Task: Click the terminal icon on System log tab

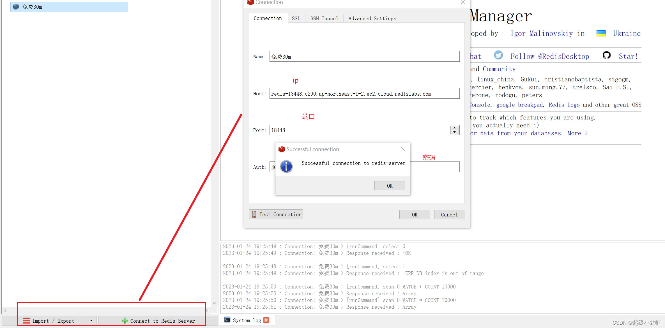Action: (x=227, y=320)
